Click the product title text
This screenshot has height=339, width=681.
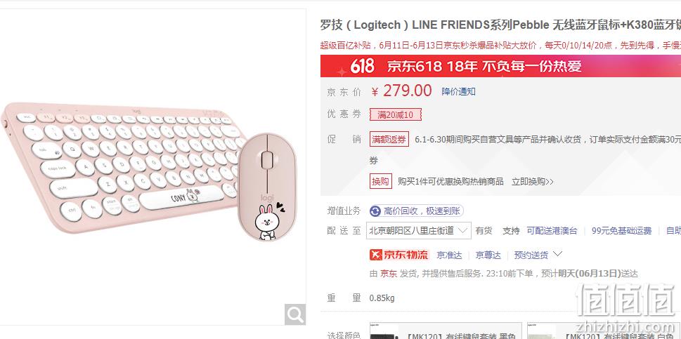(x=500, y=25)
